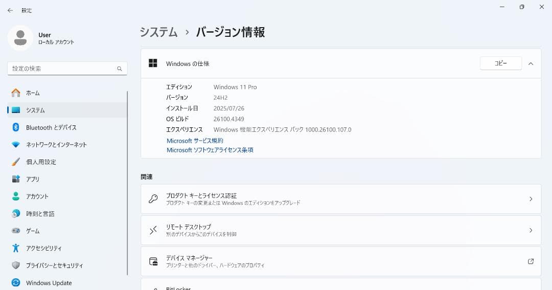This screenshot has width=552, height=290.
Task: Click the 設定 window title text
Action: point(27,11)
